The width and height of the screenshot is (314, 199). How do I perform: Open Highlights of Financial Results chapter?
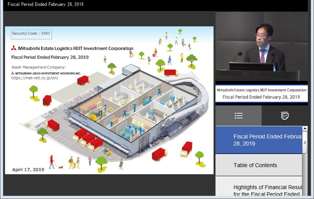coord(259,186)
